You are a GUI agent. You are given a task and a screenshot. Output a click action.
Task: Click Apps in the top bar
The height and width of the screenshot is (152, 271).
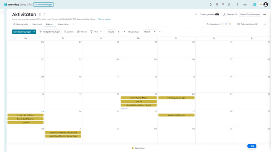pyautogui.click(x=245, y=5)
